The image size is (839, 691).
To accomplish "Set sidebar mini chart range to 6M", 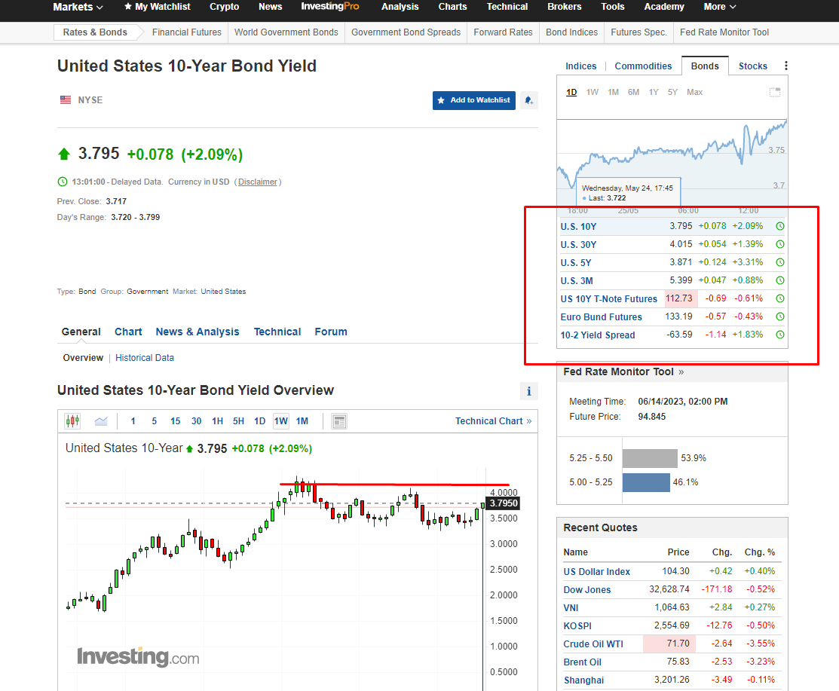I will (x=633, y=92).
